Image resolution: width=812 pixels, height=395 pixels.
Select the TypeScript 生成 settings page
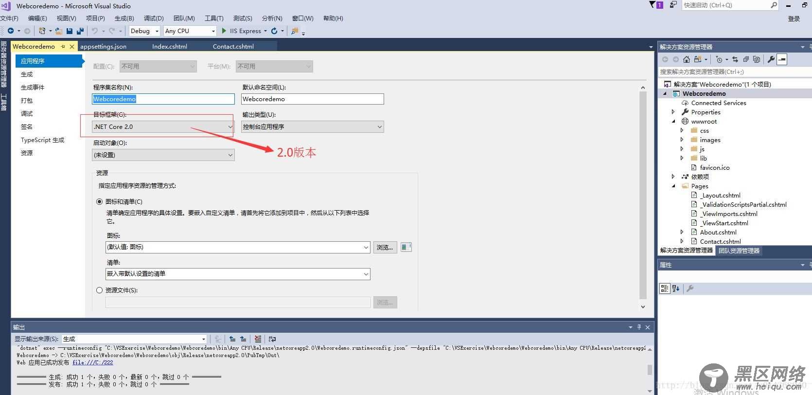(43, 140)
